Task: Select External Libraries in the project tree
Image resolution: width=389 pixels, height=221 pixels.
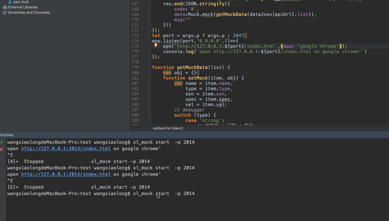Action: pyautogui.click(x=23, y=7)
